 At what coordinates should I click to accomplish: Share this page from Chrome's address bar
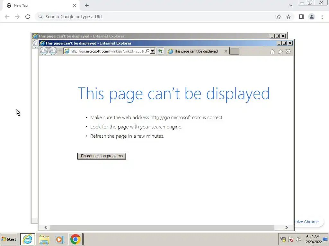tap(278, 17)
